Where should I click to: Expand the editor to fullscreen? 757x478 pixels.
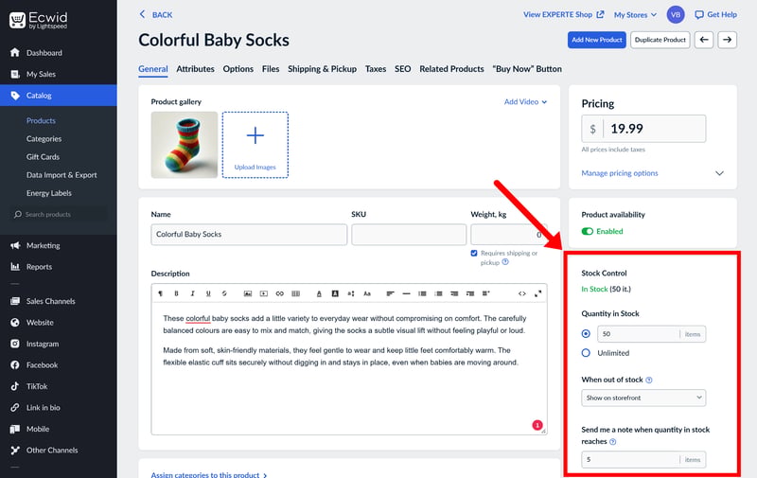[537, 293]
